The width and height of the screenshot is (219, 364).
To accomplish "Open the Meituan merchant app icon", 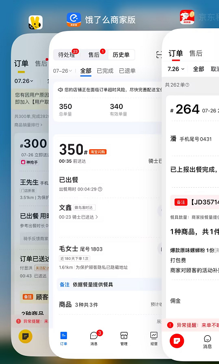I will click(36, 22).
